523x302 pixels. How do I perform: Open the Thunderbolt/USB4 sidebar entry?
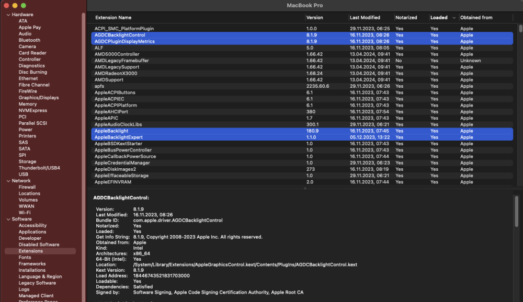coord(39,168)
